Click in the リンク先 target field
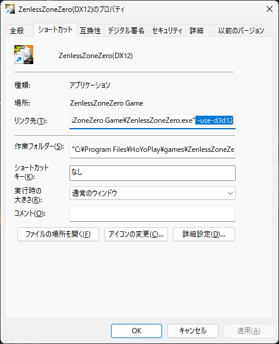Image resolution: width=279 pixels, height=344 pixels. [x=153, y=121]
